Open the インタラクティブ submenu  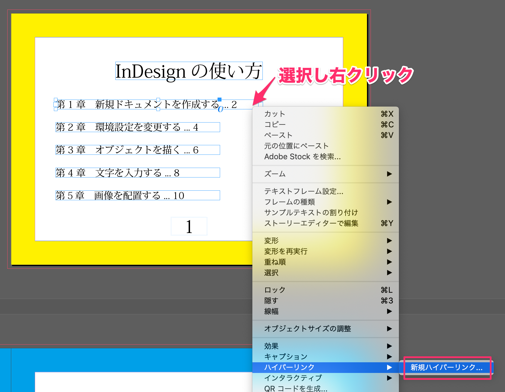coord(326,378)
